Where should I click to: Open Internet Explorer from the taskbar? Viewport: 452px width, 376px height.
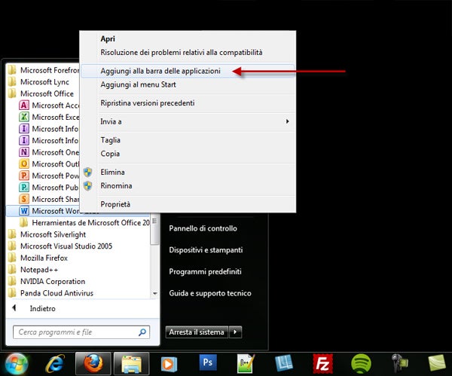tap(56, 363)
